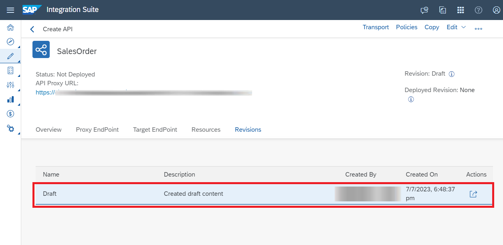This screenshot has height=245, width=503.
Task: Open the Analyze bar chart icon
Action: coord(10,99)
